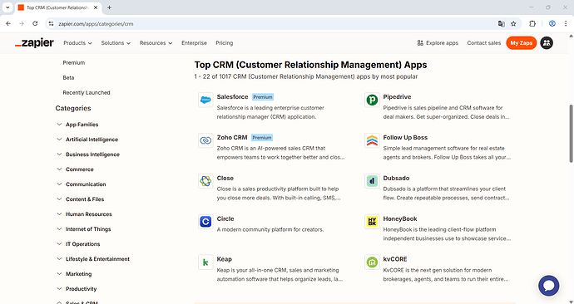This screenshot has height=304, width=574.
Task: Go to the Pricing page
Action: coord(225,43)
